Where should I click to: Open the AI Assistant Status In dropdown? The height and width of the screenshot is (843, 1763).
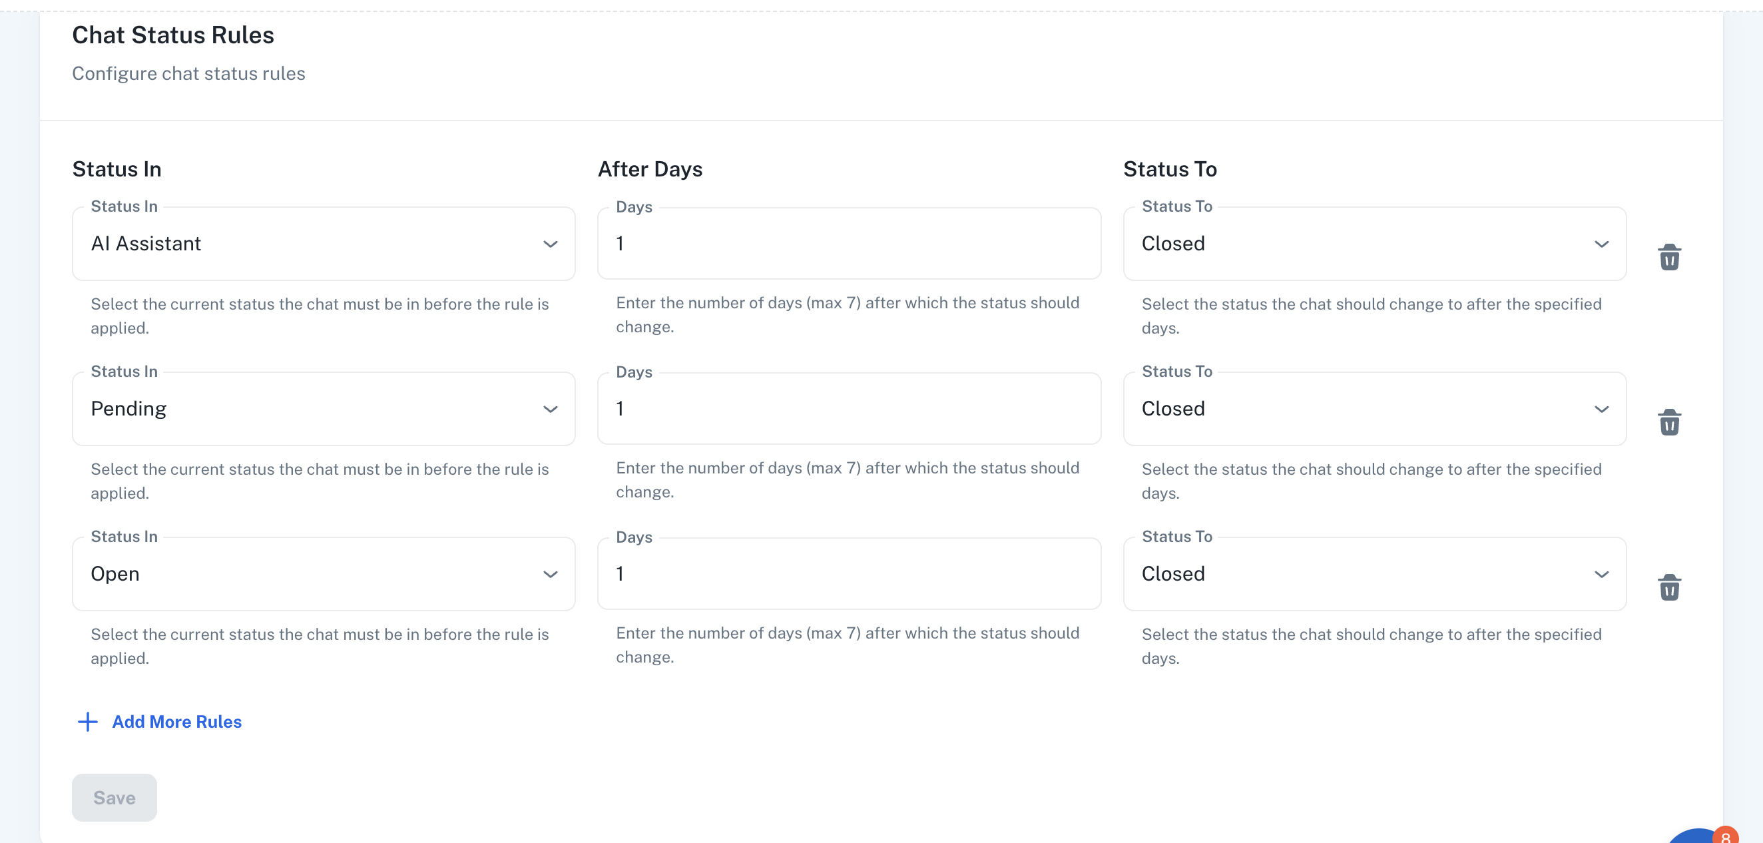[324, 244]
